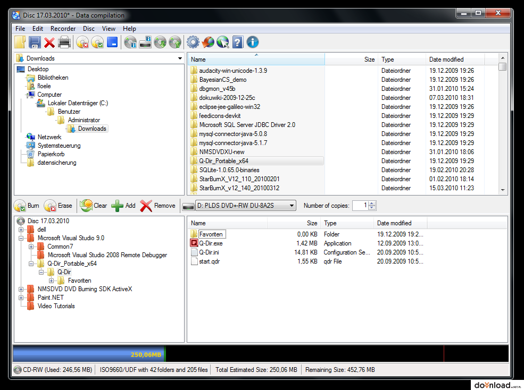This screenshot has height=390, width=524.
Task: Click the help question mark icon
Action: click(x=238, y=43)
